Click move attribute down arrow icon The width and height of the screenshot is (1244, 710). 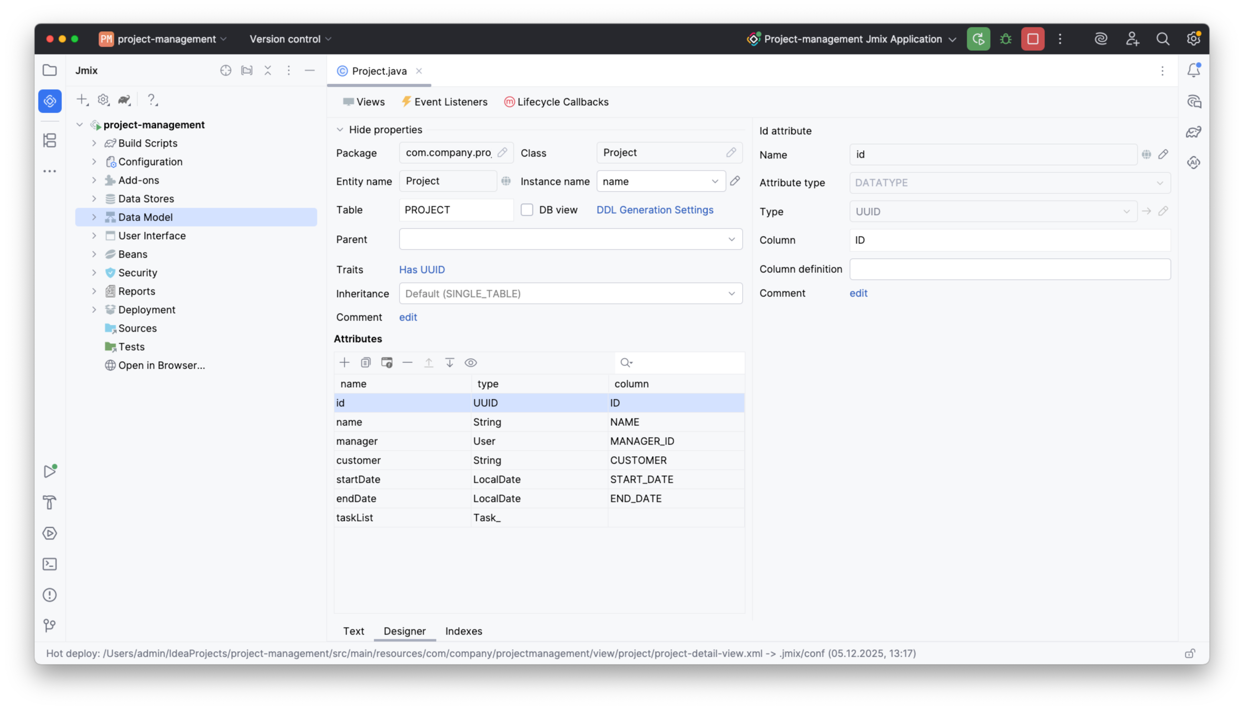450,362
